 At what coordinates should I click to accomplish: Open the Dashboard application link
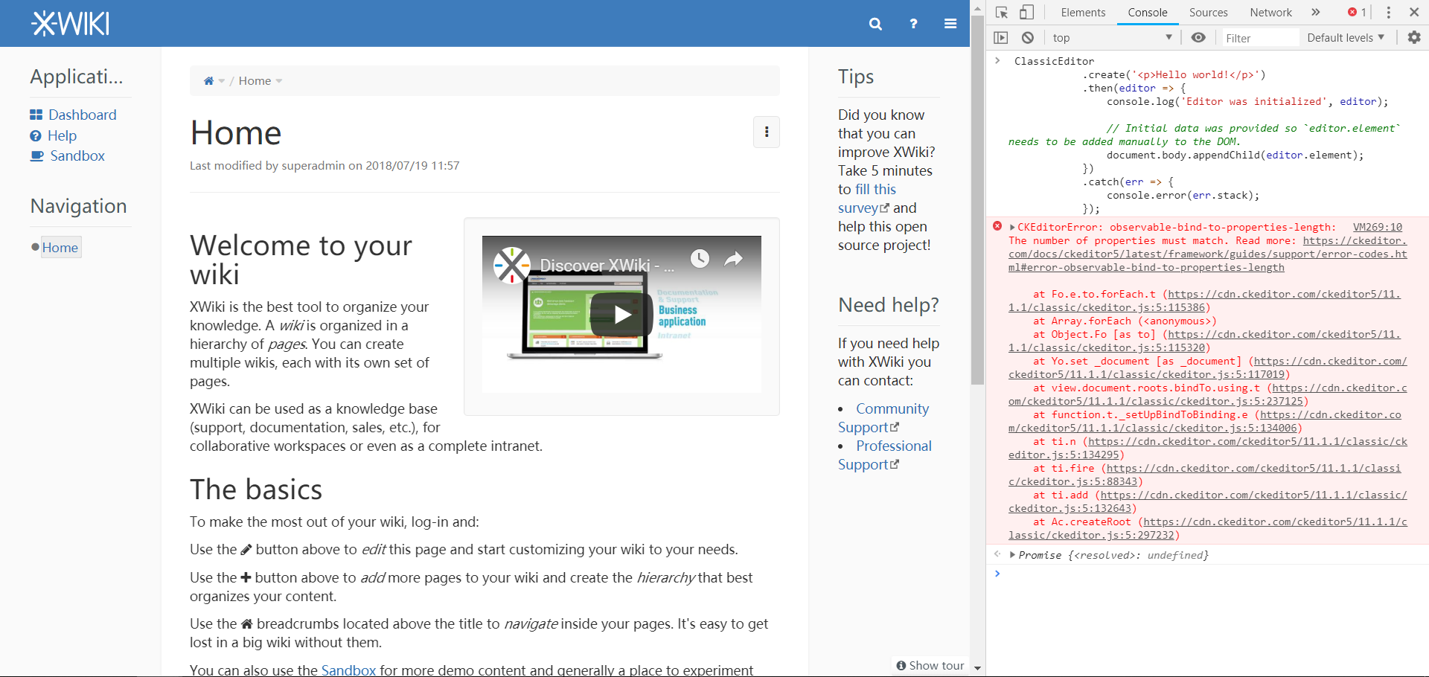click(83, 115)
